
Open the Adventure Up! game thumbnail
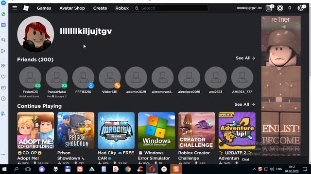click(237, 130)
